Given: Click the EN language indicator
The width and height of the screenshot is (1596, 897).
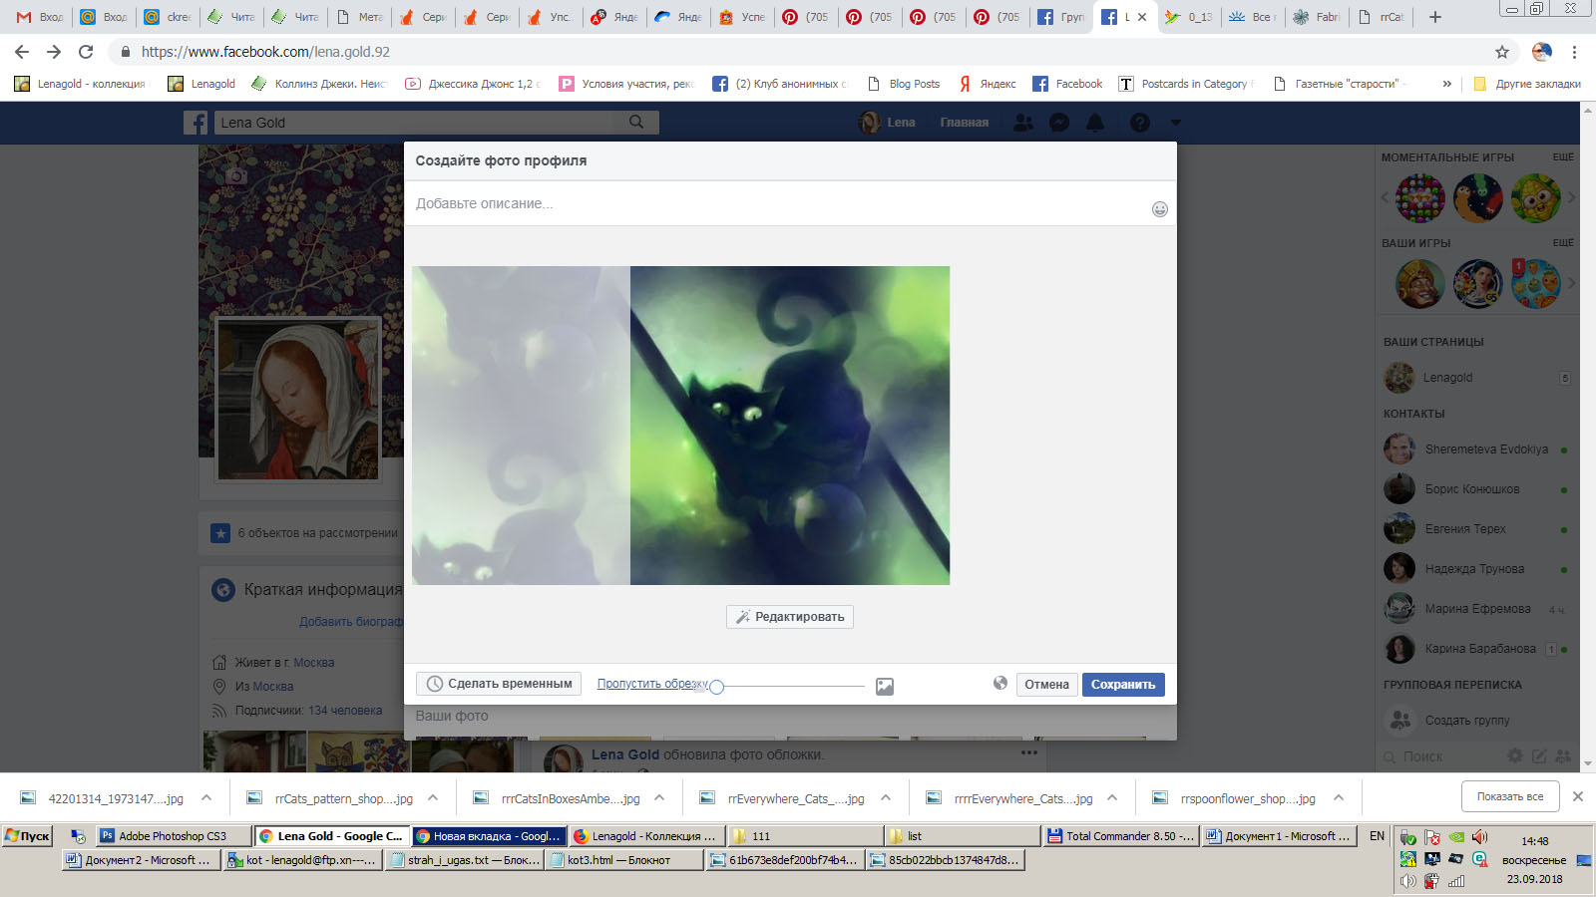Looking at the screenshot, I should point(1377,835).
